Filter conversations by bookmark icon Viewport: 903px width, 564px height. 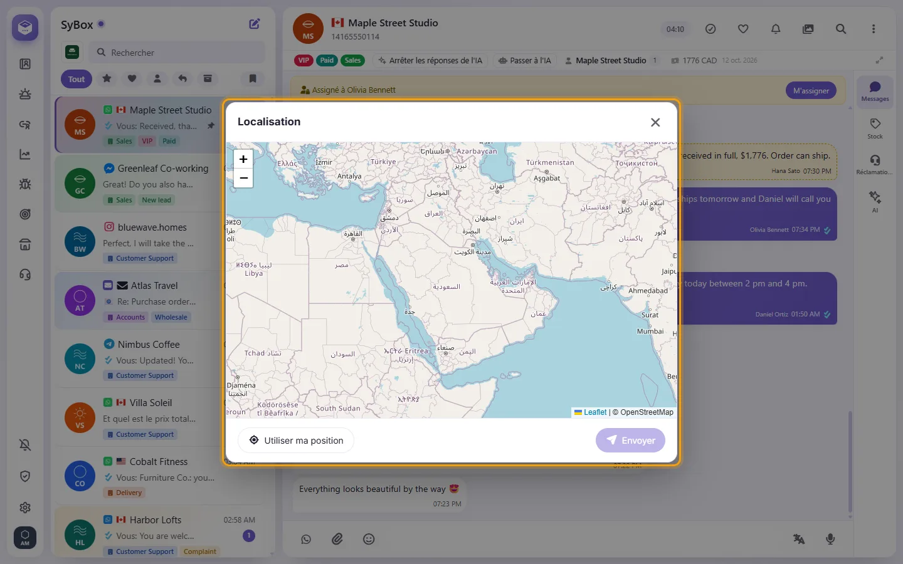pos(253,78)
